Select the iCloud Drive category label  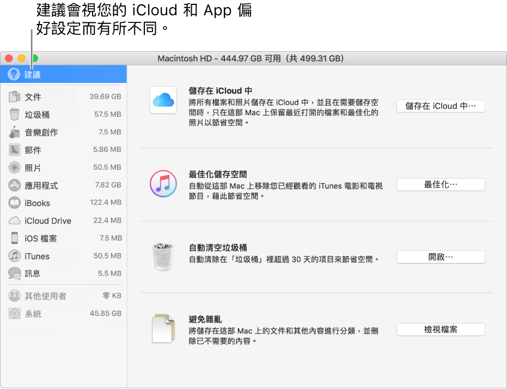point(48,221)
